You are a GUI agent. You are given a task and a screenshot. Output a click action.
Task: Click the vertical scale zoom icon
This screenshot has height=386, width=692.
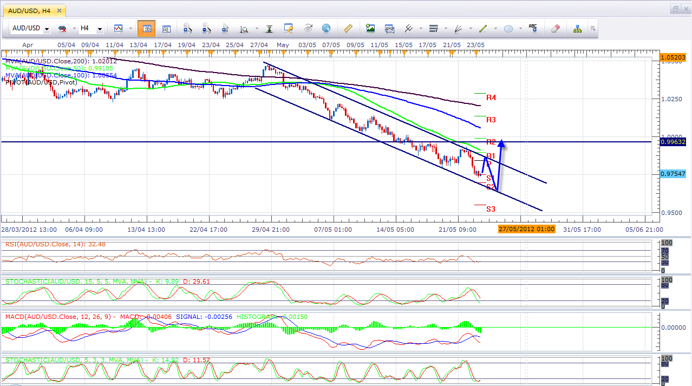coord(244,29)
